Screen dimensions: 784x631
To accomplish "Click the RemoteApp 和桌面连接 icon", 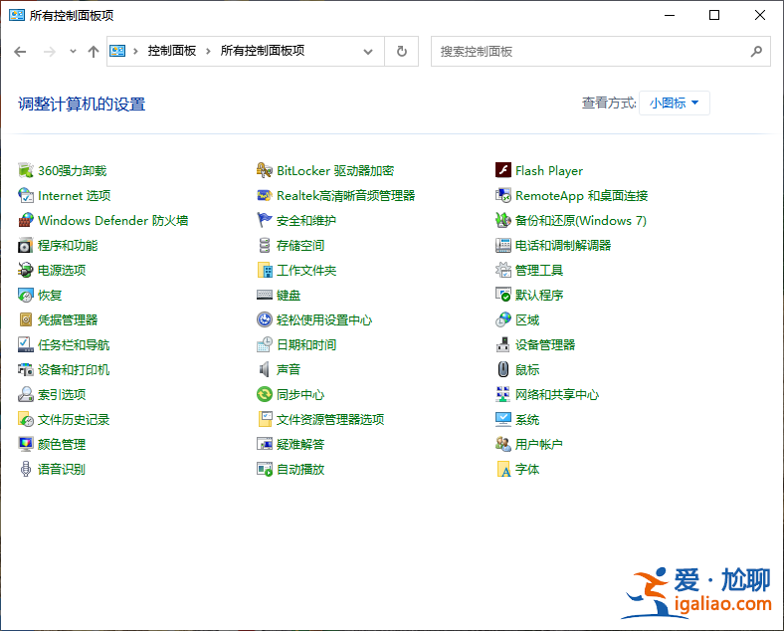I will click(x=503, y=195).
